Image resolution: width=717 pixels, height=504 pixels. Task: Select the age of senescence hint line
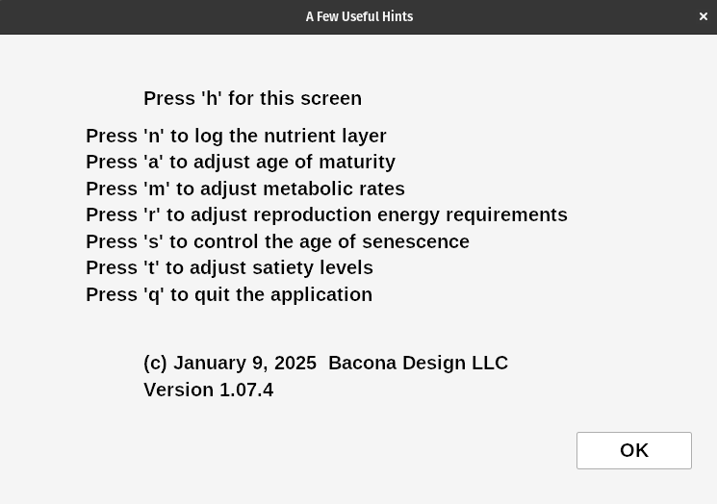pos(277,241)
